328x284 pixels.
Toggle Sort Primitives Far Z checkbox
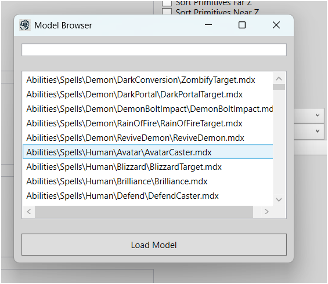(x=167, y=3)
